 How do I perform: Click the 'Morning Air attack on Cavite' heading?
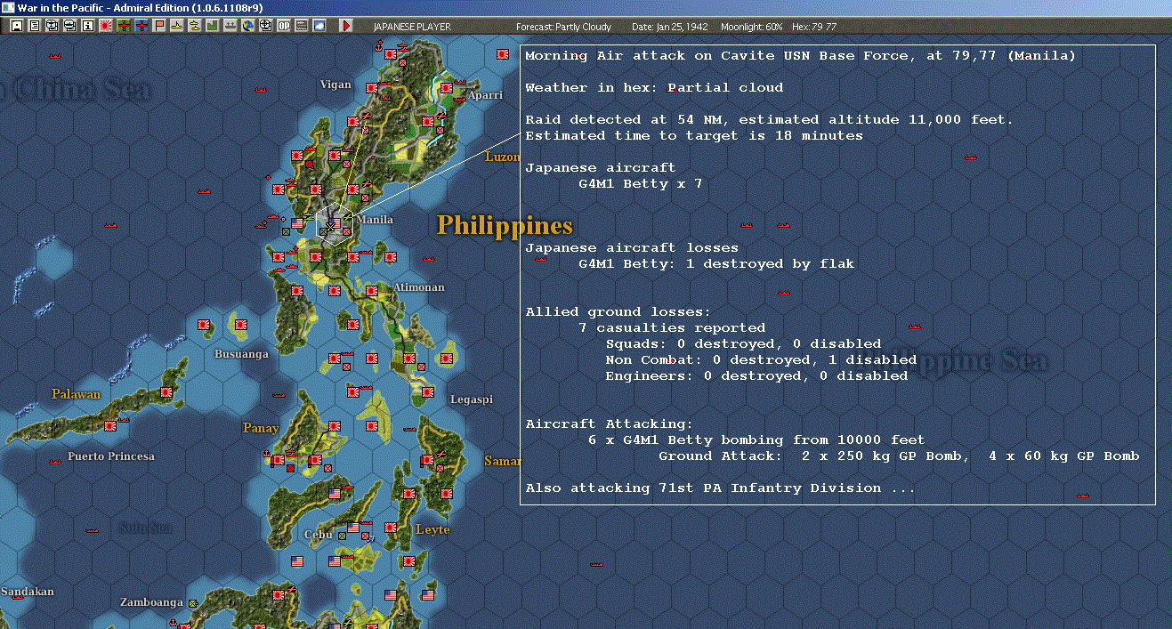tap(800, 56)
